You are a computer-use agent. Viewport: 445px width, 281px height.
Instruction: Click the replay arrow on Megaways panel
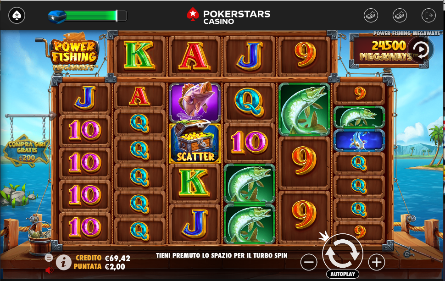[421, 50]
